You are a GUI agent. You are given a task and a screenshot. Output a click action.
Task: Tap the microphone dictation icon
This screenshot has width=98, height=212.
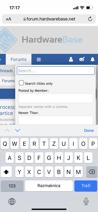point(86,201)
